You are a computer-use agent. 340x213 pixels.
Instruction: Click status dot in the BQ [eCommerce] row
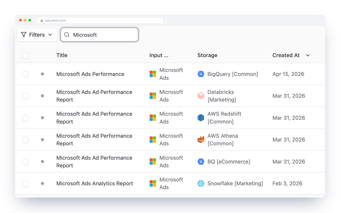pos(42,162)
